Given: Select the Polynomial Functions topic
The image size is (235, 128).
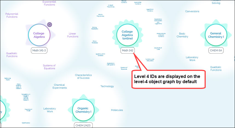Looking at the screenshot, I should click(x=12, y=16).
